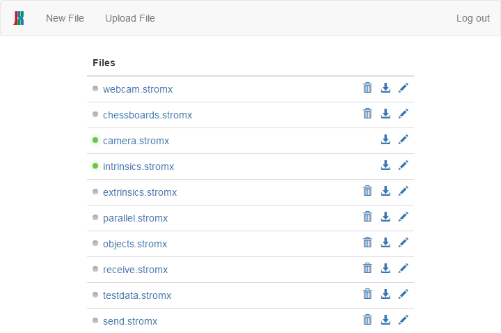The width and height of the screenshot is (501, 333).
Task: Click the stromx logo icon
Action: coord(19,18)
